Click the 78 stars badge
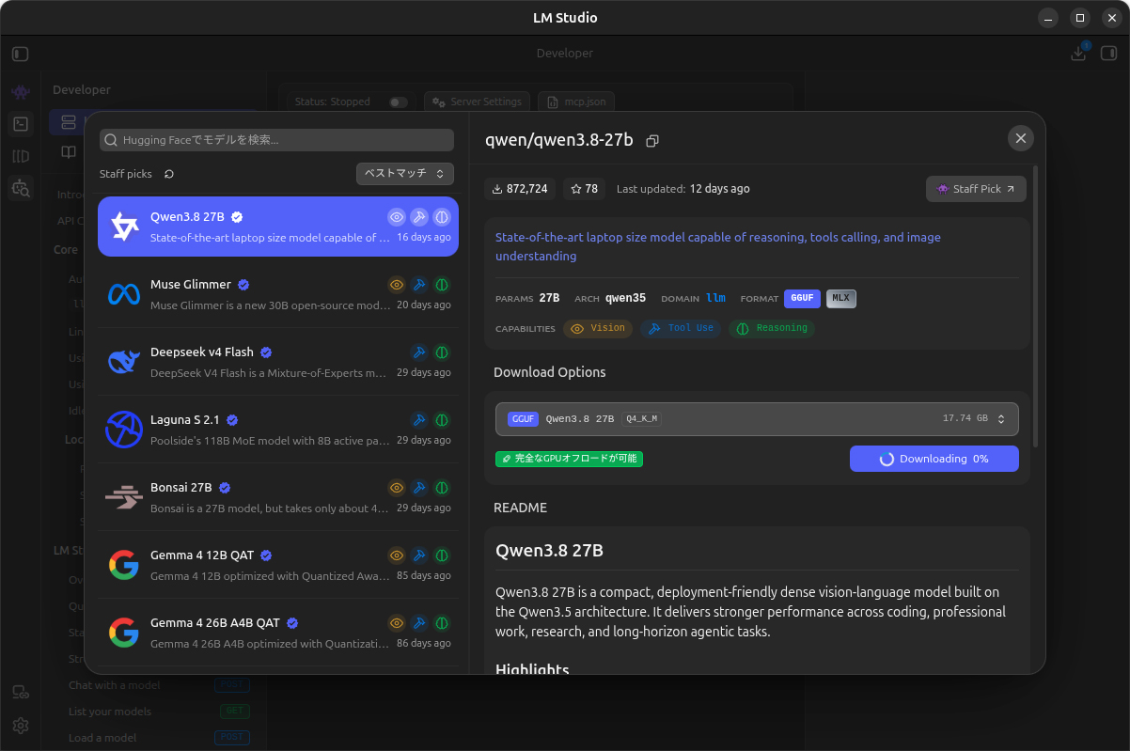 pyautogui.click(x=585, y=189)
